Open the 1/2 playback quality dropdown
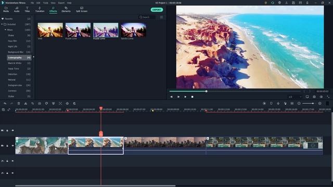Image resolution: width=333 pixels, height=187 pixels. [295, 97]
